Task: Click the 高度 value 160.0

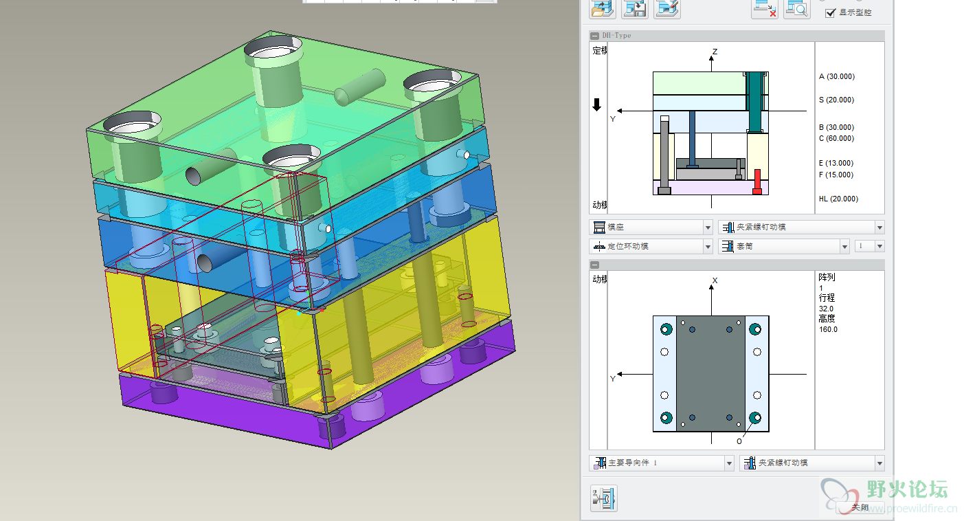Action: point(828,329)
